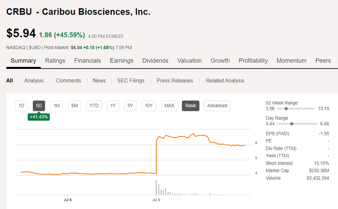Click the 52 Week Range slider marker
The width and height of the screenshot is (338, 209).
pyautogui.click(x=286, y=109)
